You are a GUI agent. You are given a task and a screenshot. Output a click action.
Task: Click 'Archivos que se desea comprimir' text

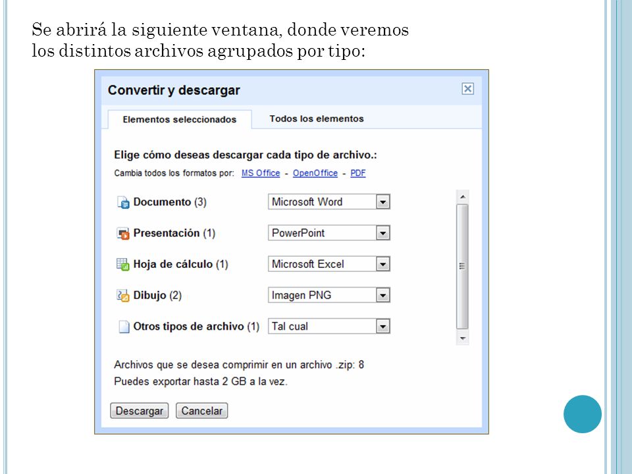pyautogui.click(x=239, y=365)
